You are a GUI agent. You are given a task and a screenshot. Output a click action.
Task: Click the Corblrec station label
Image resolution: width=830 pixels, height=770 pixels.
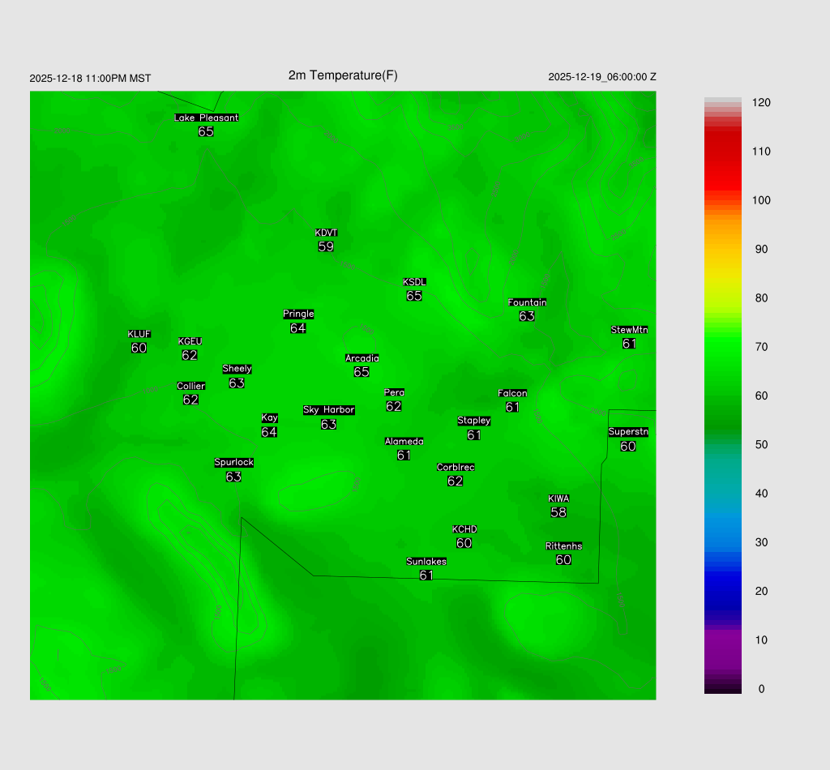pos(456,468)
